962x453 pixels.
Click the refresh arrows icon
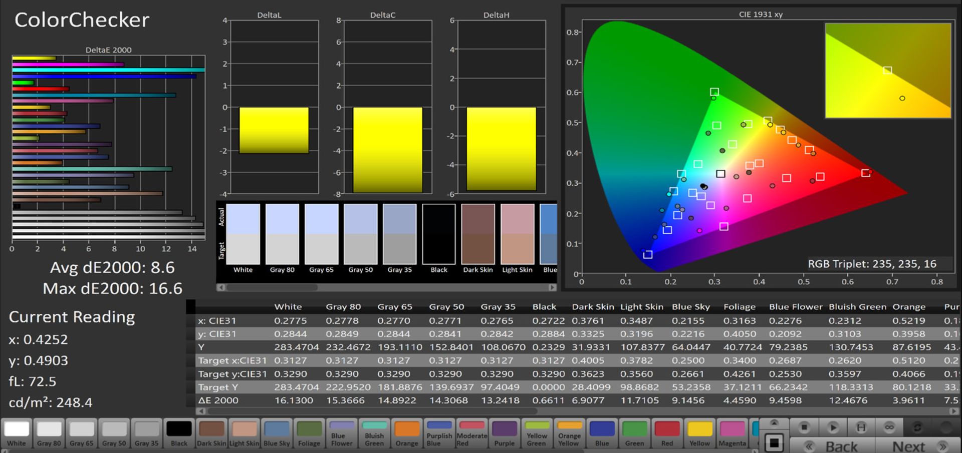(917, 427)
